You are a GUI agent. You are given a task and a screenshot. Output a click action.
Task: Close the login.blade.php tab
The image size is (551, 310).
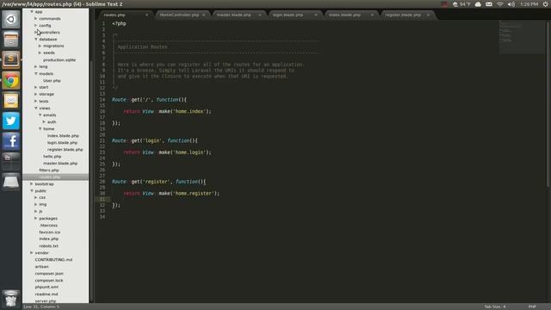(316, 15)
